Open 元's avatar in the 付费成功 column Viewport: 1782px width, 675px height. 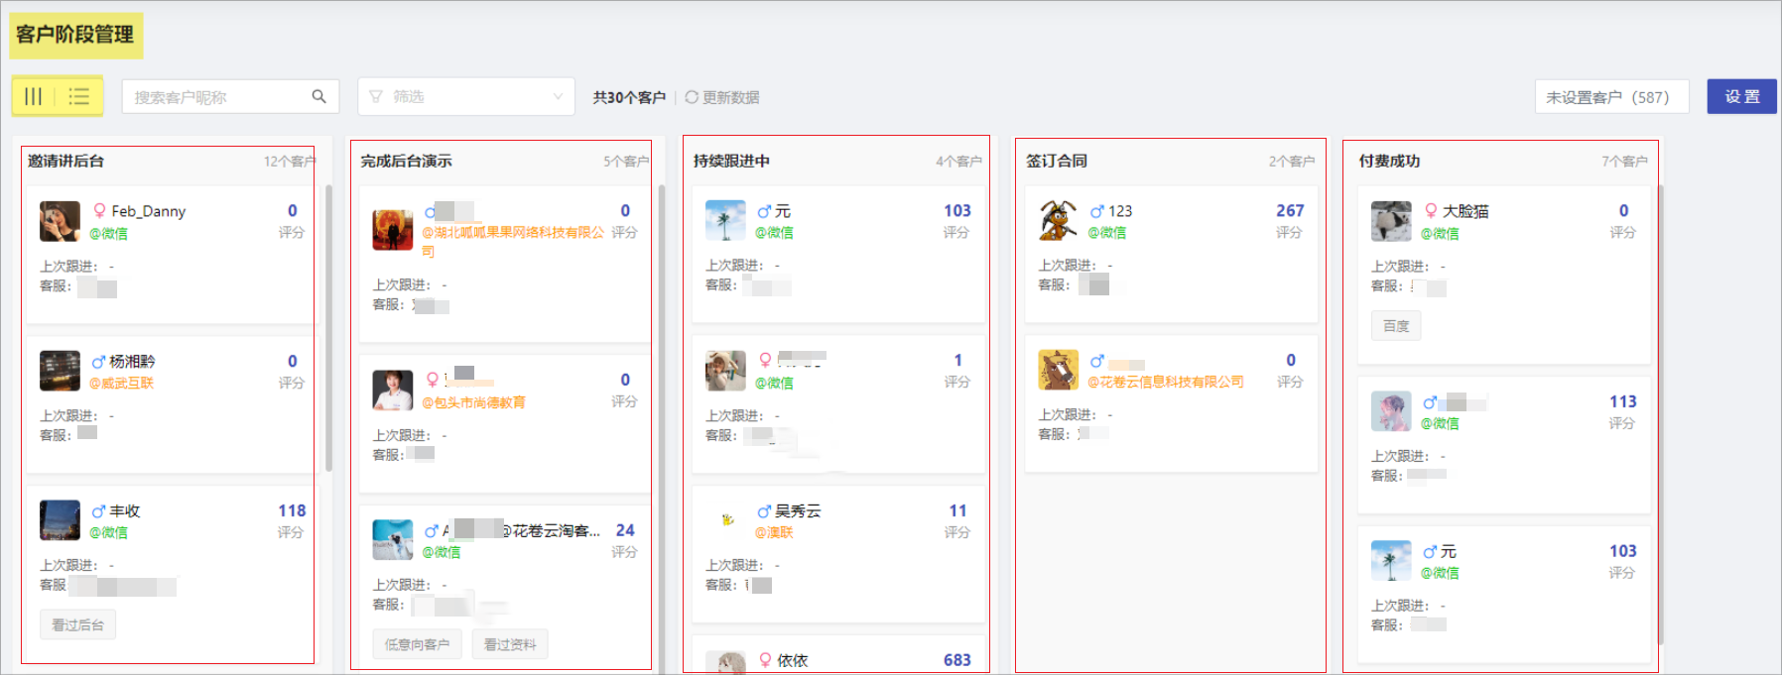pyautogui.click(x=1391, y=560)
